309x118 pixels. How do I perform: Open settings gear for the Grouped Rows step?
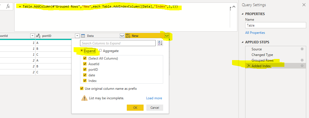click(302, 60)
